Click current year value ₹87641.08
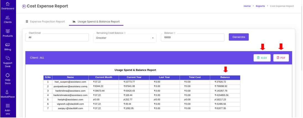Screen dimensions: 303x118 pyautogui.click(x=129, y=86)
